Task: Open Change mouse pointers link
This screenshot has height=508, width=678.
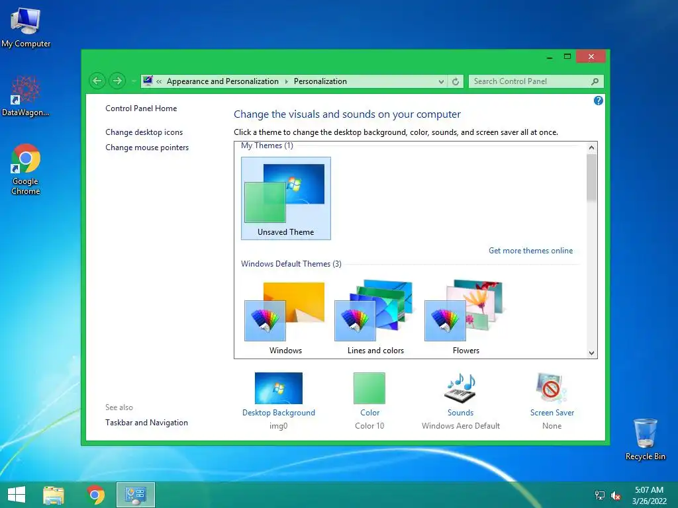Action: tap(147, 148)
